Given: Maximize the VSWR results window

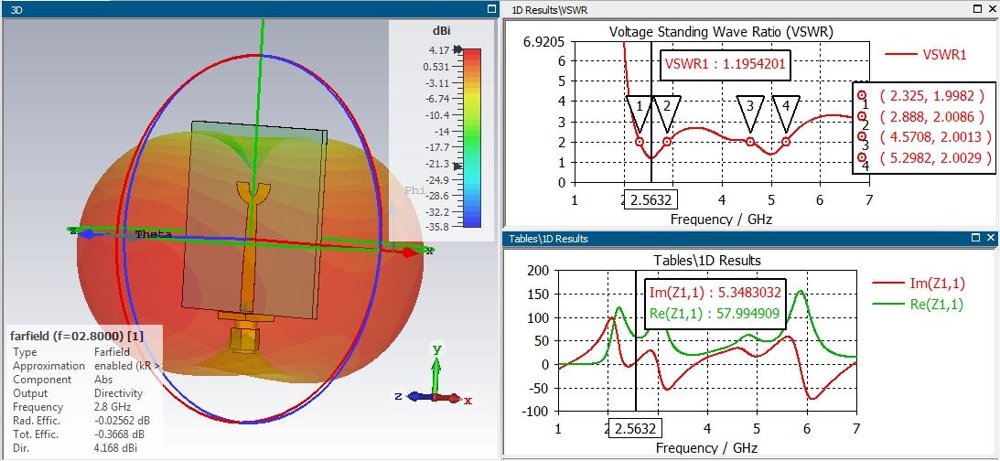Looking at the screenshot, I should click(976, 9).
